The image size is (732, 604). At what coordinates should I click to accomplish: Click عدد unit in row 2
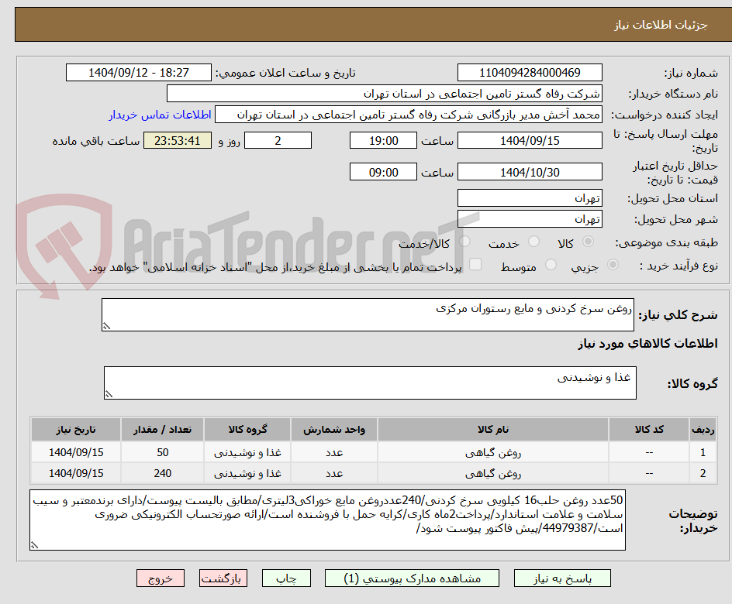point(334,473)
